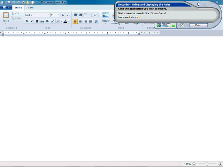This screenshot has height=167, width=223.
Task: Cut the selected text
Action: (x=15, y=13)
